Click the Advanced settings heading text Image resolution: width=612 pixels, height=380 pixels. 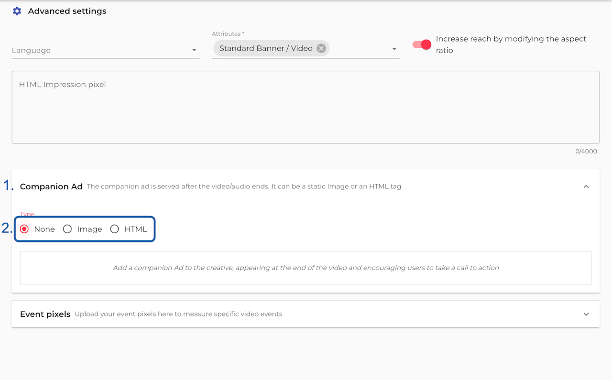pos(67,11)
